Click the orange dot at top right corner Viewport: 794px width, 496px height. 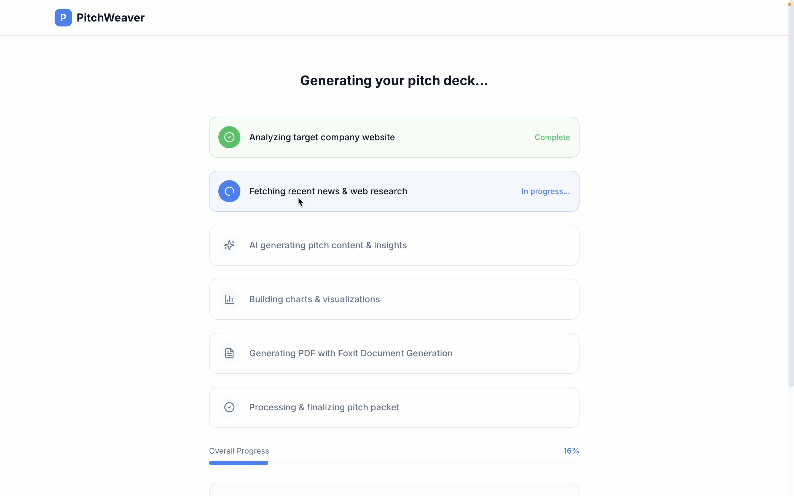[789, 4]
